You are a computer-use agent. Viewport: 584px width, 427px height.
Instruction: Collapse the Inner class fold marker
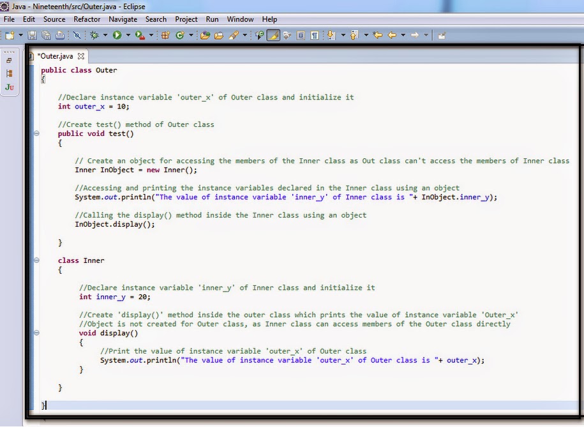coord(36,260)
